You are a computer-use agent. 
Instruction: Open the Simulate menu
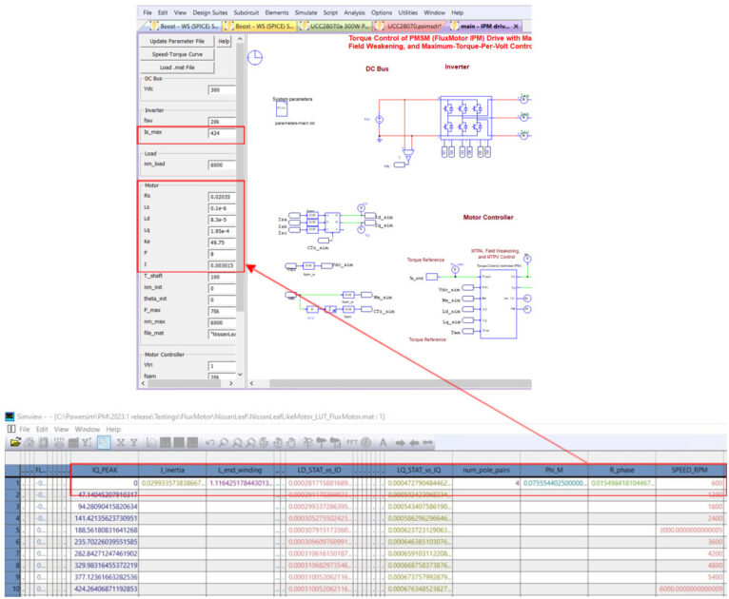pos(305,12)
